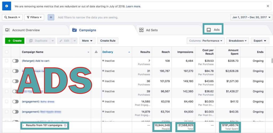This screenshot has width=273, height=133.
Task: Expand Results from 151 campaigns arrow
Action: (23, 125)
